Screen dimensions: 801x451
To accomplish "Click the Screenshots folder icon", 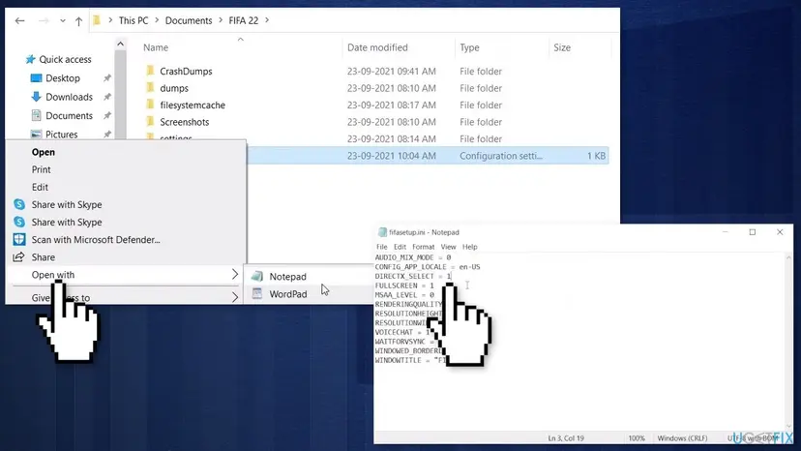I will click(150, 121).
